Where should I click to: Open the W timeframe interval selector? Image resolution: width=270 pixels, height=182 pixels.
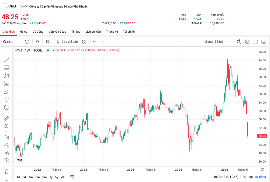point(37,42)
